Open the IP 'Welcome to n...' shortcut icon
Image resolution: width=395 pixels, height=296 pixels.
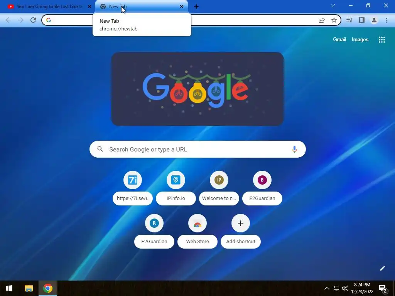219,180
